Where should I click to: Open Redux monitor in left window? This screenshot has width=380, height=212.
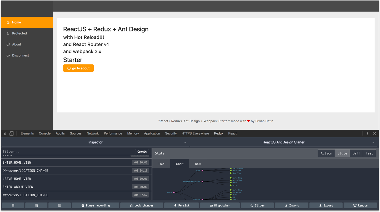coord(13,205)
